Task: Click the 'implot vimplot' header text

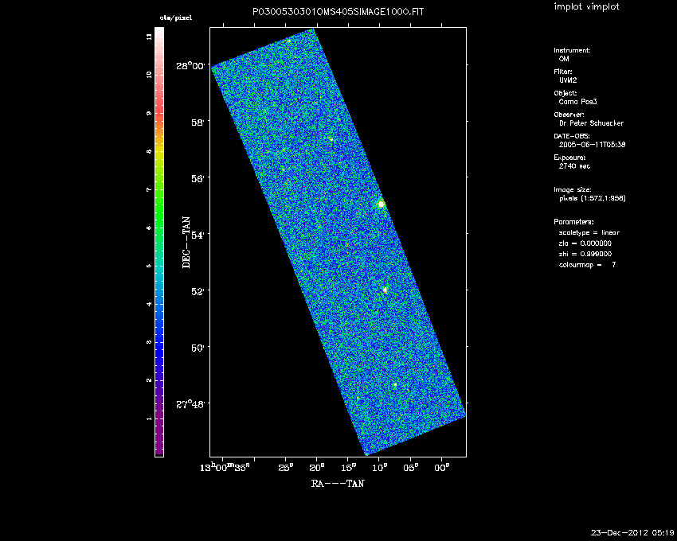Action: (586, 6)
